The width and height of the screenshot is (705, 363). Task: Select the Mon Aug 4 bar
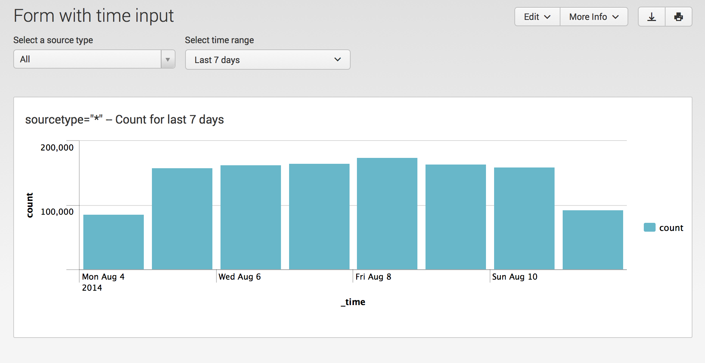[x=114, y=242]
